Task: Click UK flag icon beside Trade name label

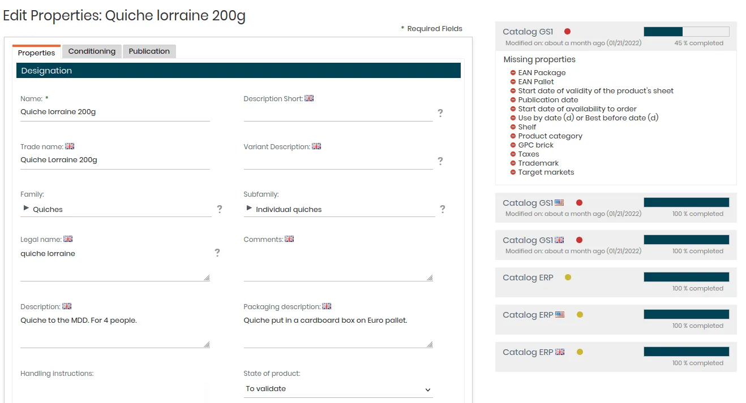Action: pyautogui.click(x=70, y=146)
